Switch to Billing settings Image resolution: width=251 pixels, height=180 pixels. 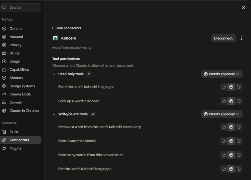21,53
